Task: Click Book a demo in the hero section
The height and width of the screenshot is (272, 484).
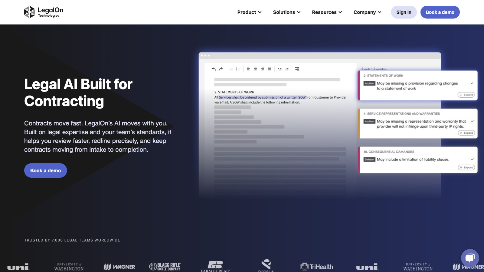Action: pos(45,170)
